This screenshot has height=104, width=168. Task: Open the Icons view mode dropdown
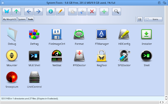pos(153,19)
